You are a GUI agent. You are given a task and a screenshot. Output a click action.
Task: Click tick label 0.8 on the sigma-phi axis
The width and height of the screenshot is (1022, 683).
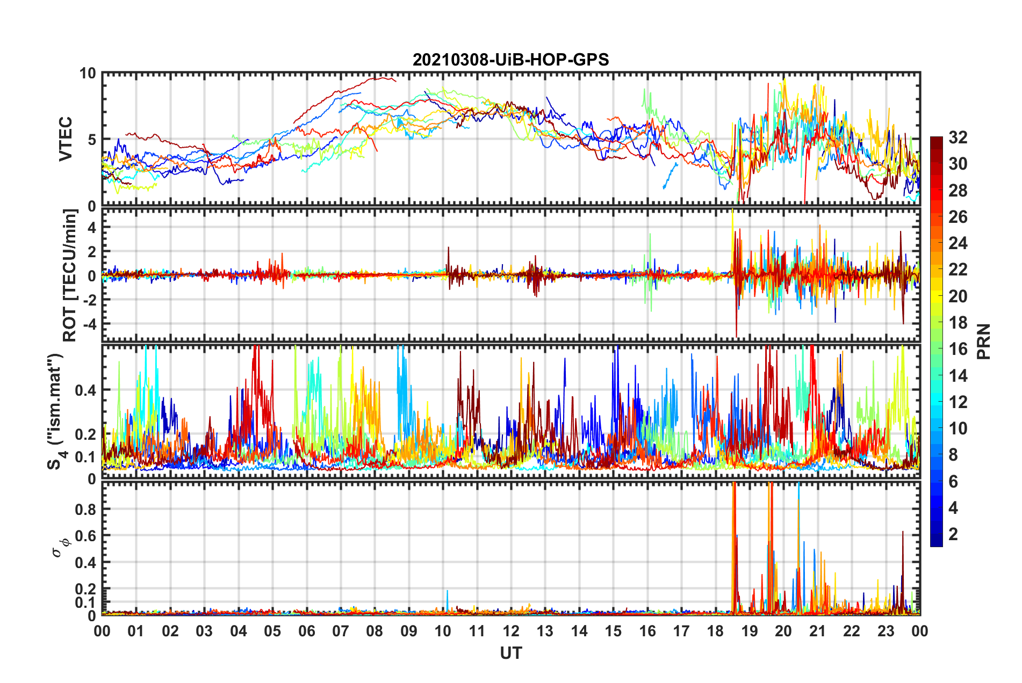click(x=85, y=509)
